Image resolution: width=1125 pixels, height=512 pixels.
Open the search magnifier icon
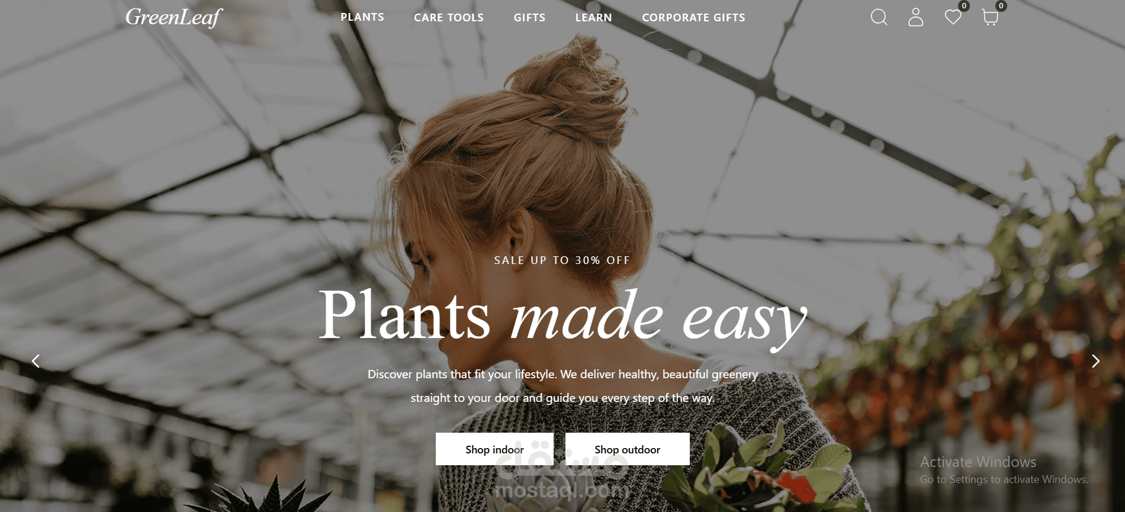pos(879,17)
